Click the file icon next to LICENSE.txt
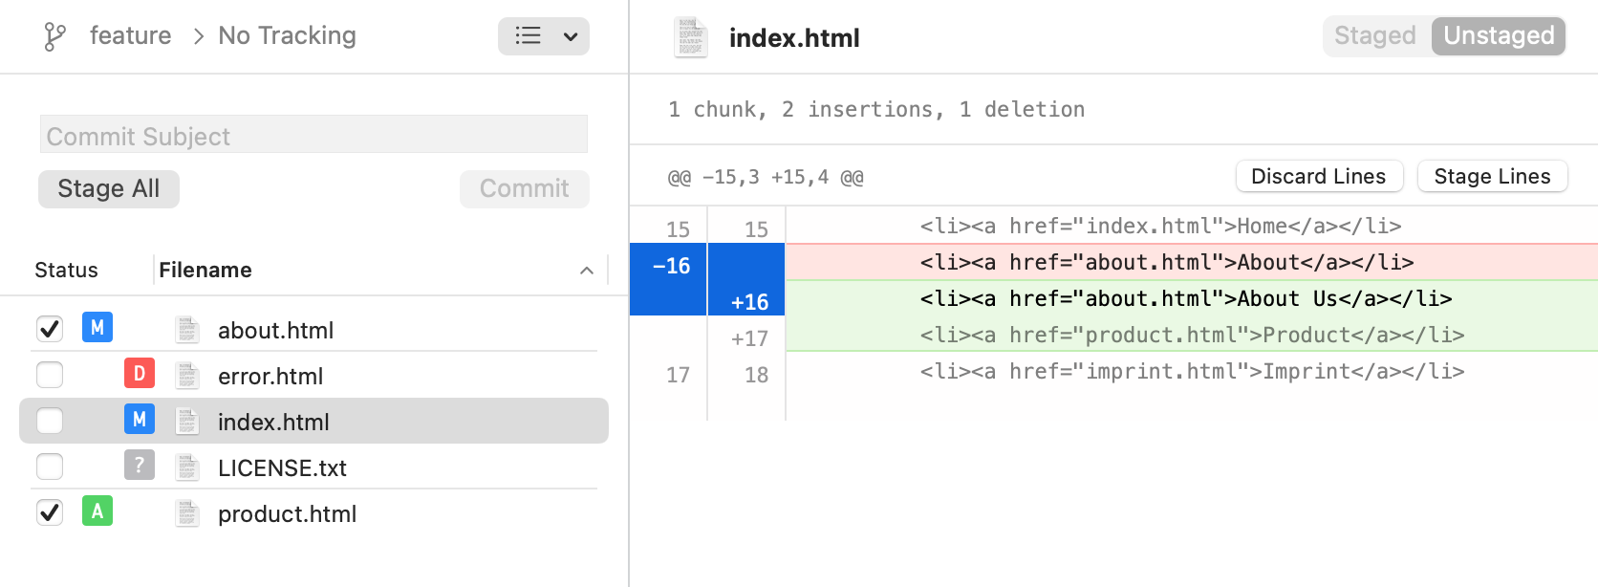 [187, 467]
